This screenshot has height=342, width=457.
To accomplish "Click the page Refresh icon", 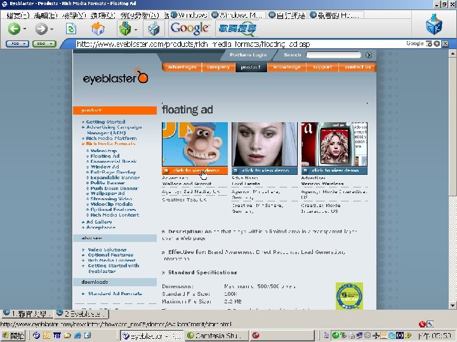I will (x=71, y=28).
